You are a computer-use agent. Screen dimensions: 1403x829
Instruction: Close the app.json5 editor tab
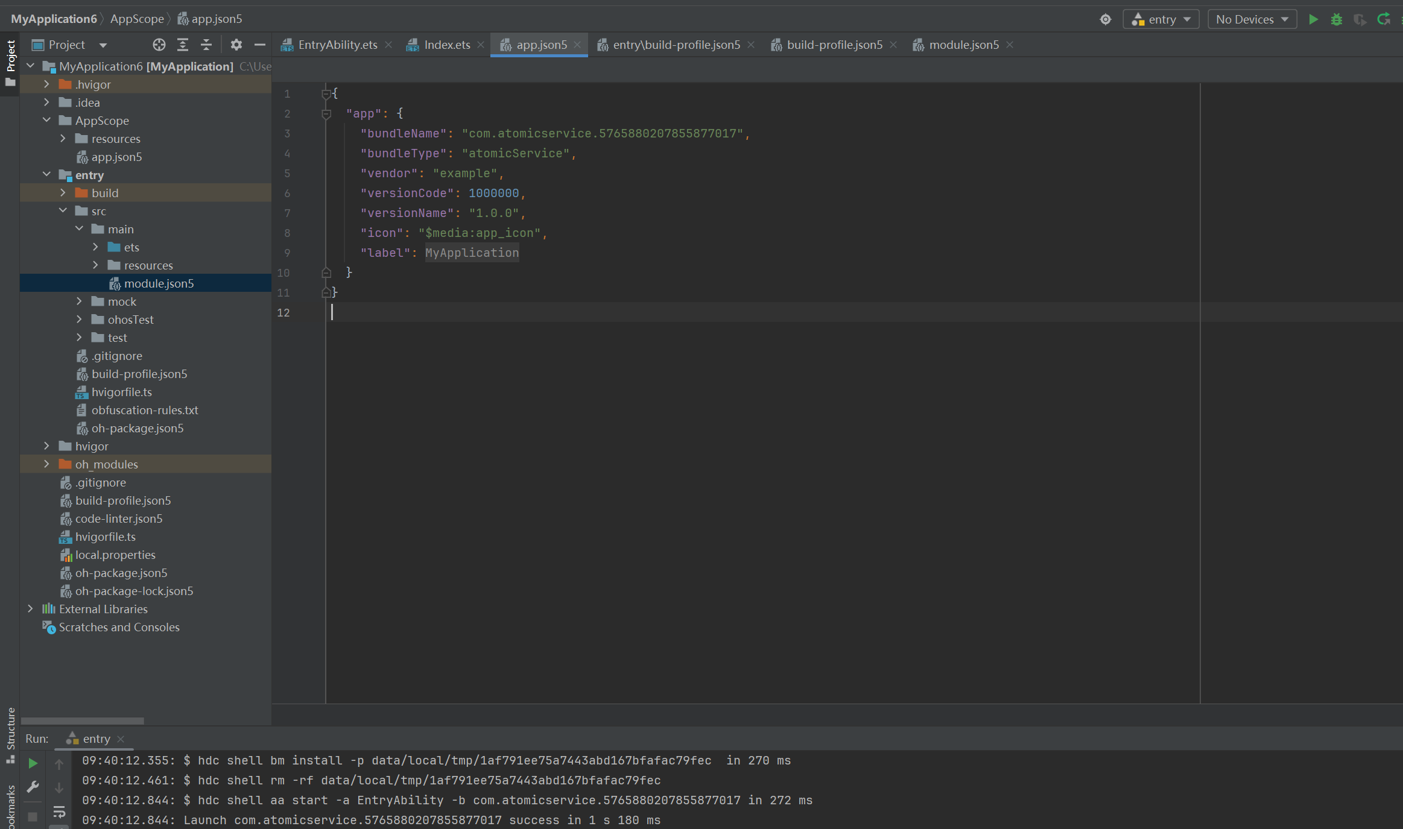tap(577, 45)
